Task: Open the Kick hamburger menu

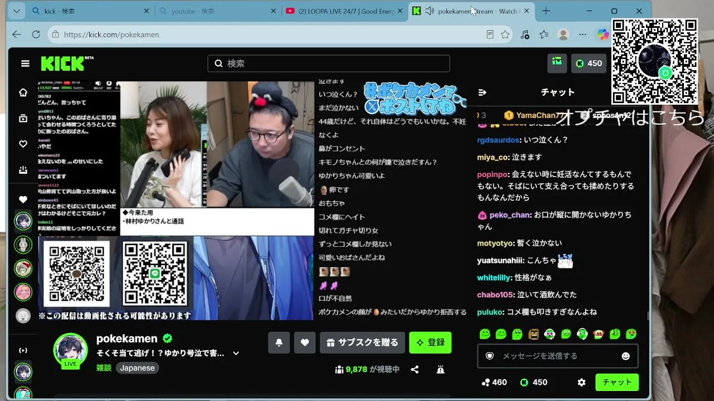Action: tap(25, 63)
